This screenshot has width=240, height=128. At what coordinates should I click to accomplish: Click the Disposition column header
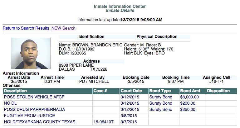[218, 91]
